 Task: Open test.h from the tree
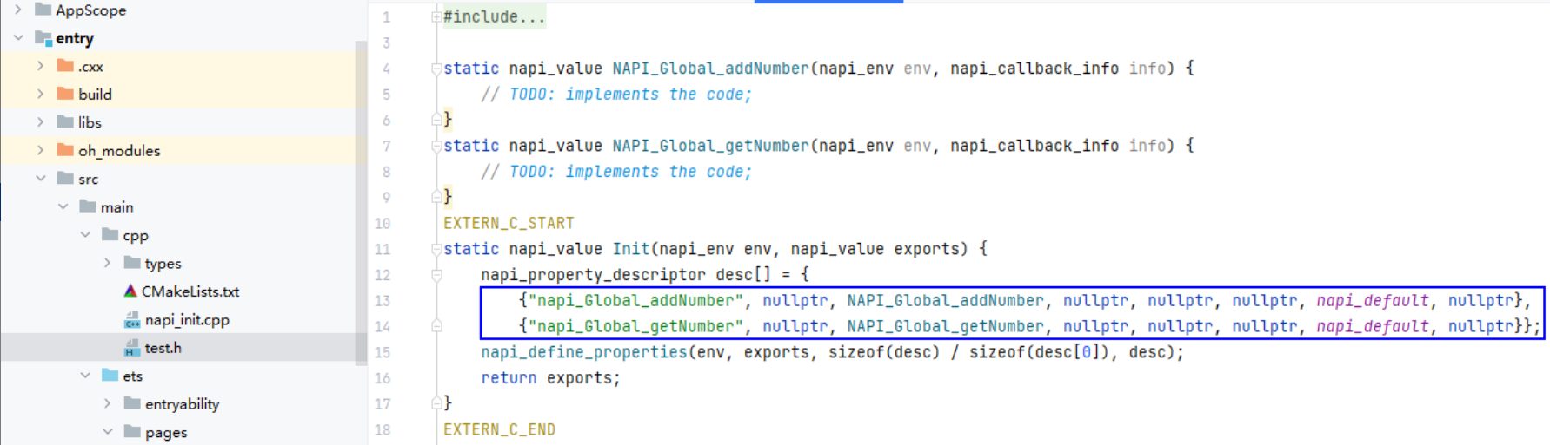[x=163, y=348]
